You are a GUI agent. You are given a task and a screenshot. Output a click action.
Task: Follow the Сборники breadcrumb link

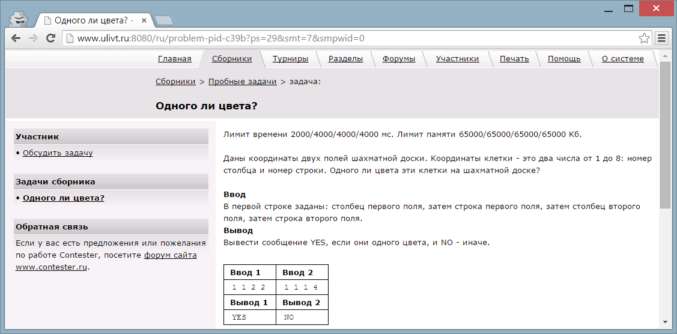[175, 81]
